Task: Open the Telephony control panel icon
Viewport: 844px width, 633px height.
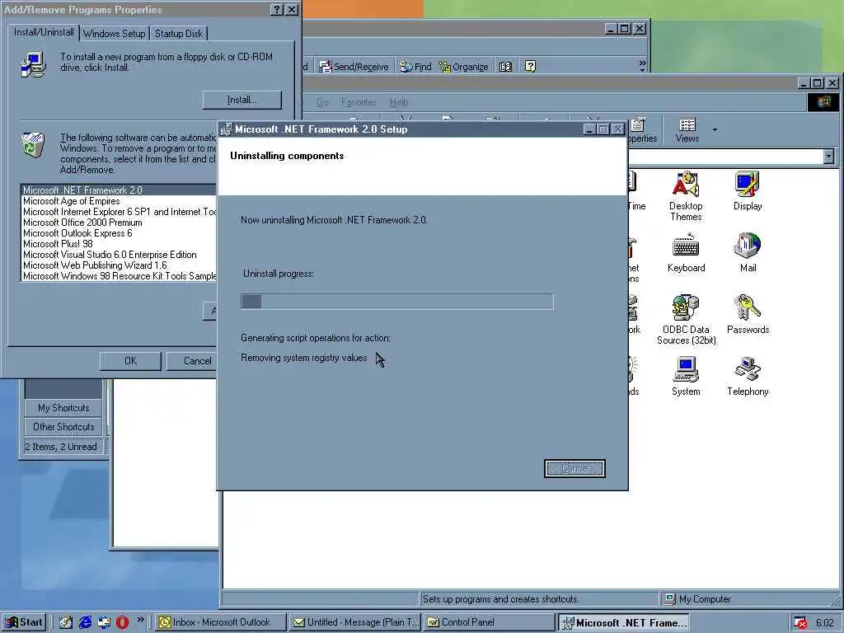Action: (x=747, y=376)
